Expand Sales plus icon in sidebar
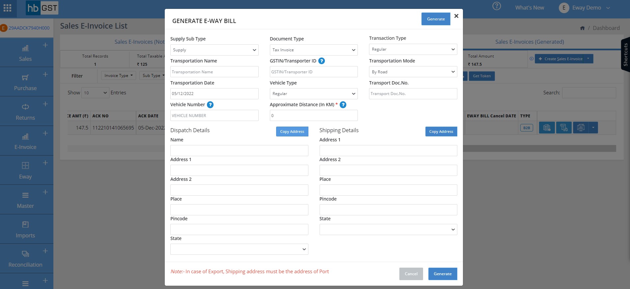Image resolution: width=630 pixels, height=289 pixels. (45, 45)
